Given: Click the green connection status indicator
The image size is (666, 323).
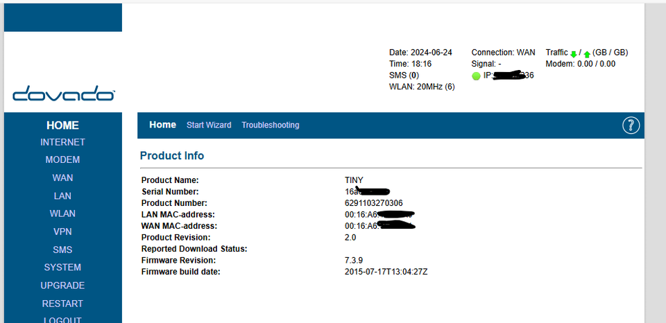Looking at the screenshot, I should click(476, 76).
